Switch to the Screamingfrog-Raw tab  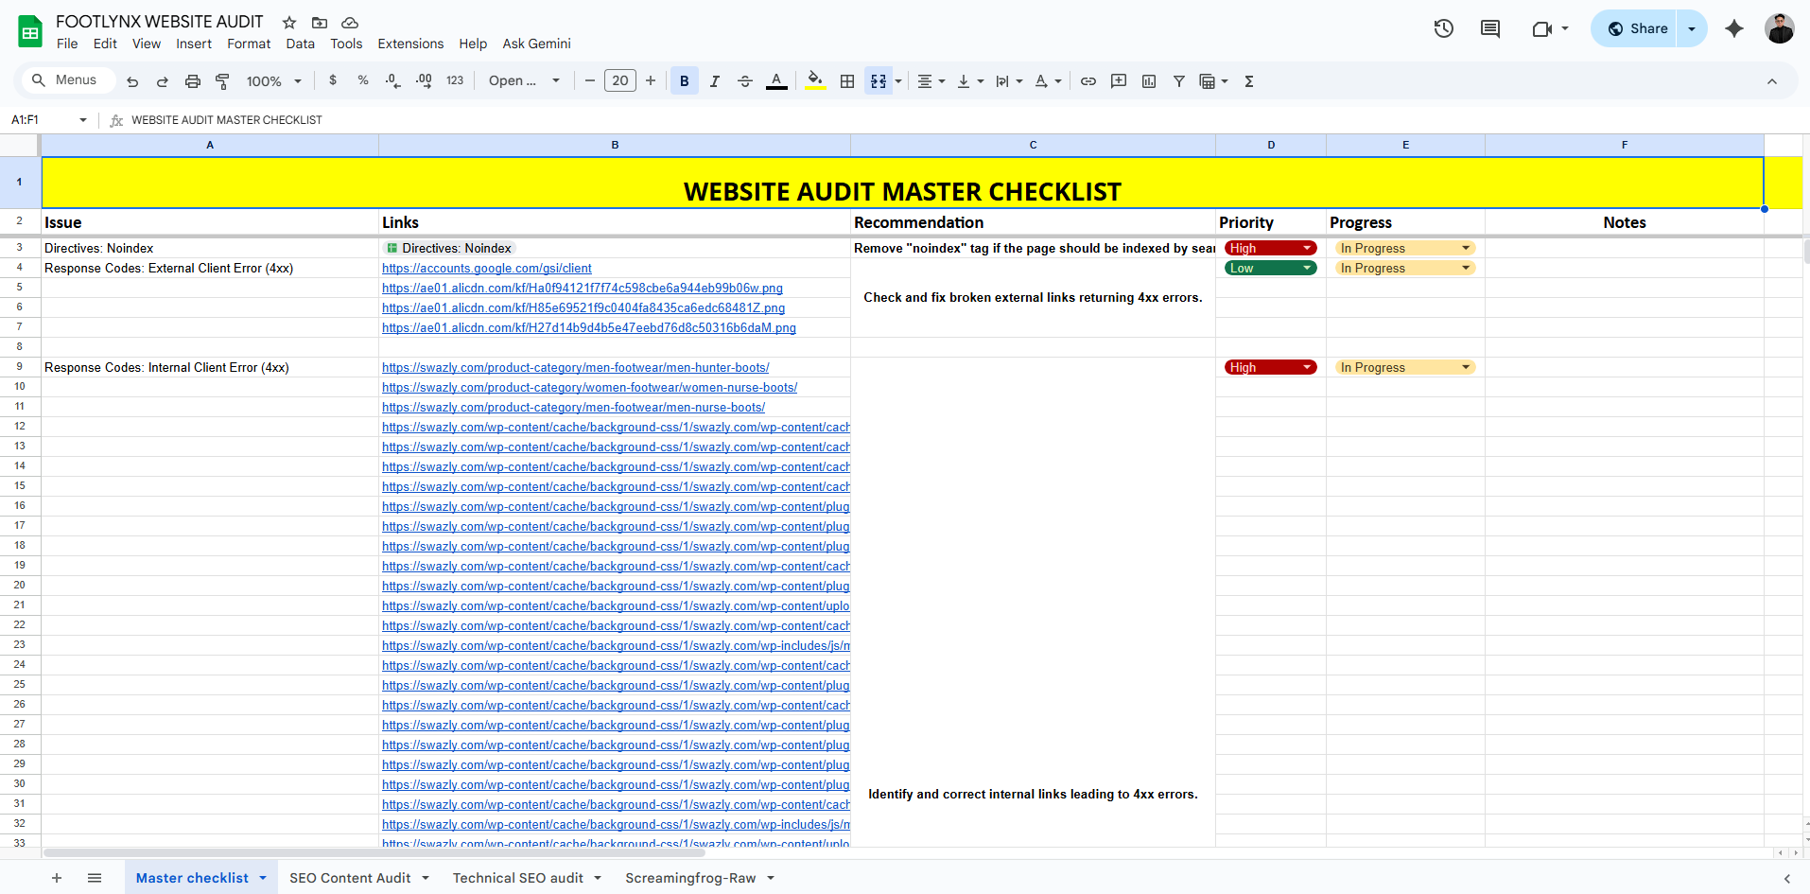(690, 878)
